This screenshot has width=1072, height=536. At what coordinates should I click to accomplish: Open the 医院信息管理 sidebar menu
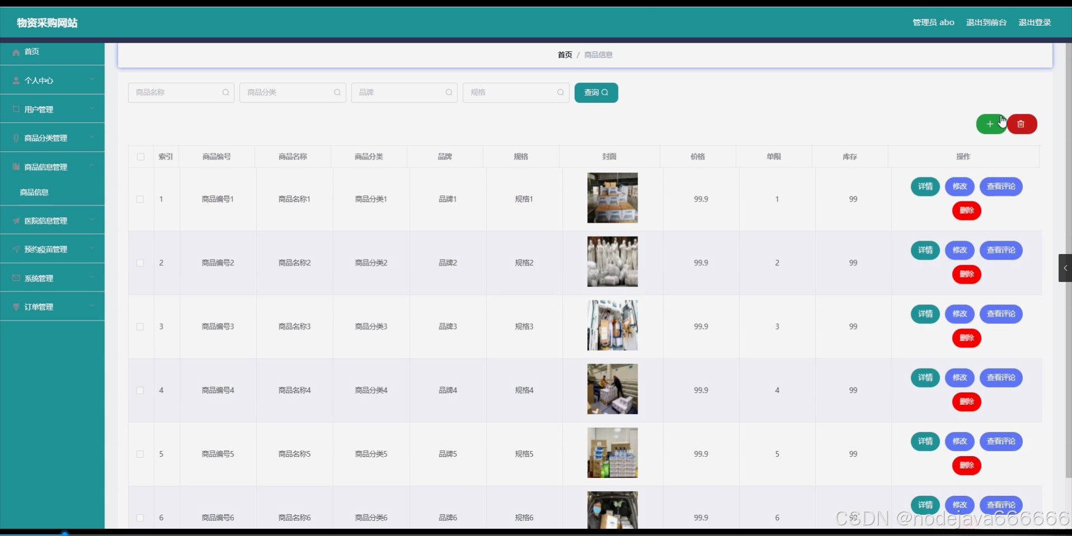tap(52, 221)
